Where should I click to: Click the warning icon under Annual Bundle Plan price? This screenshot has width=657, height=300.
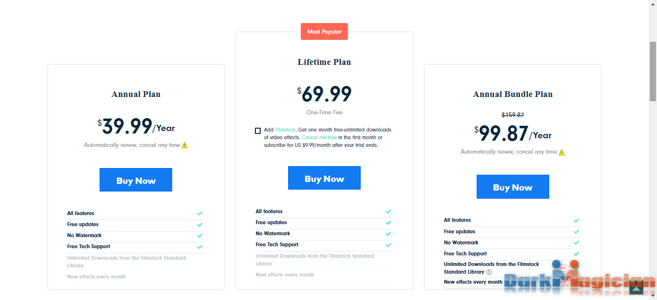point(562,152)
